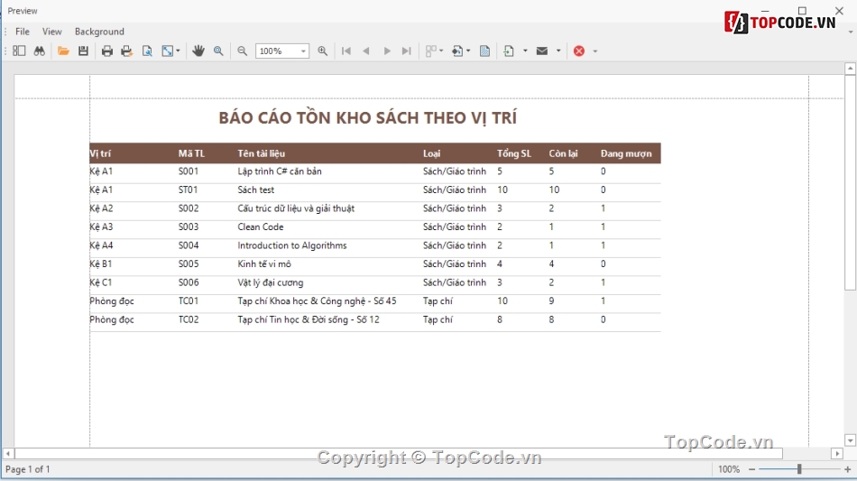
Task: Click the Watermark icon
Action: click(x=484, y=51)
